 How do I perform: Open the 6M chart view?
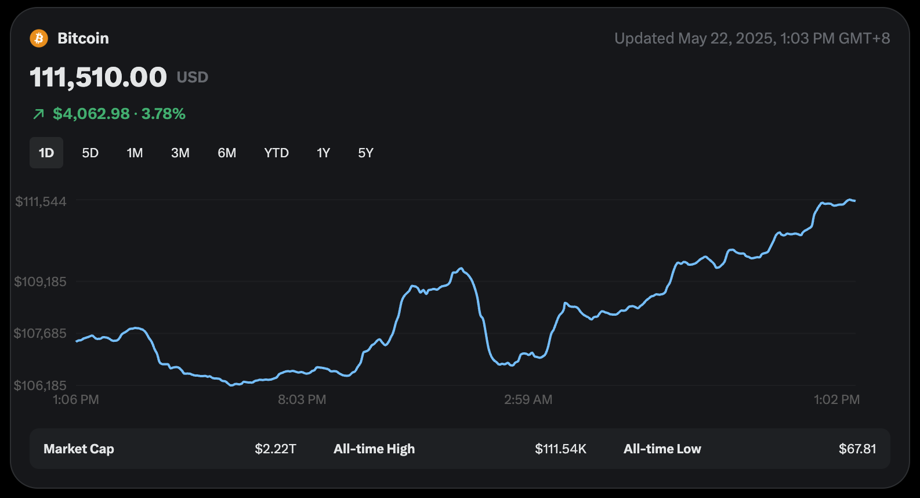[227, 153]
